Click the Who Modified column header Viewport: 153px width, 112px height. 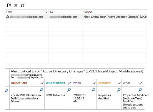coord(58,83)
